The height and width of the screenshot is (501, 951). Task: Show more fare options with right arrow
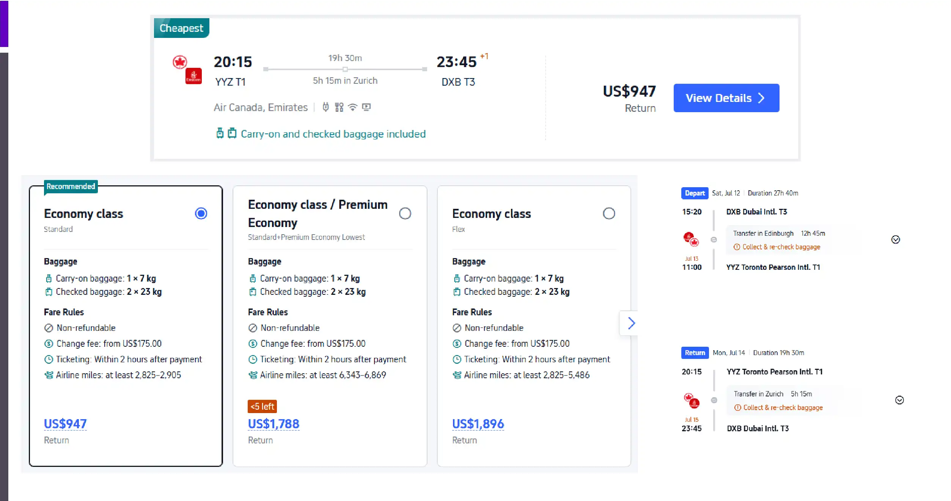coord(631,323)
